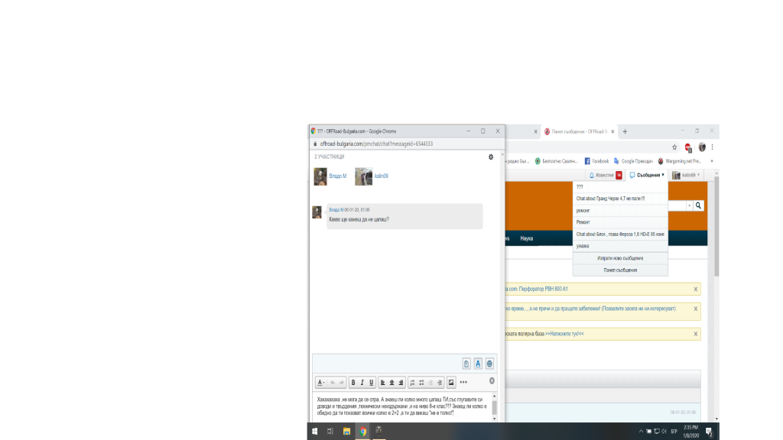The image size is (783, 440).
Task: Click the undo arrow in chat editor
Action: (x=333, y=383)
